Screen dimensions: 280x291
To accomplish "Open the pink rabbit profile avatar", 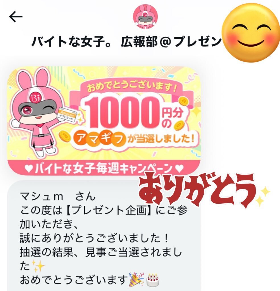I will pos(145,16).
